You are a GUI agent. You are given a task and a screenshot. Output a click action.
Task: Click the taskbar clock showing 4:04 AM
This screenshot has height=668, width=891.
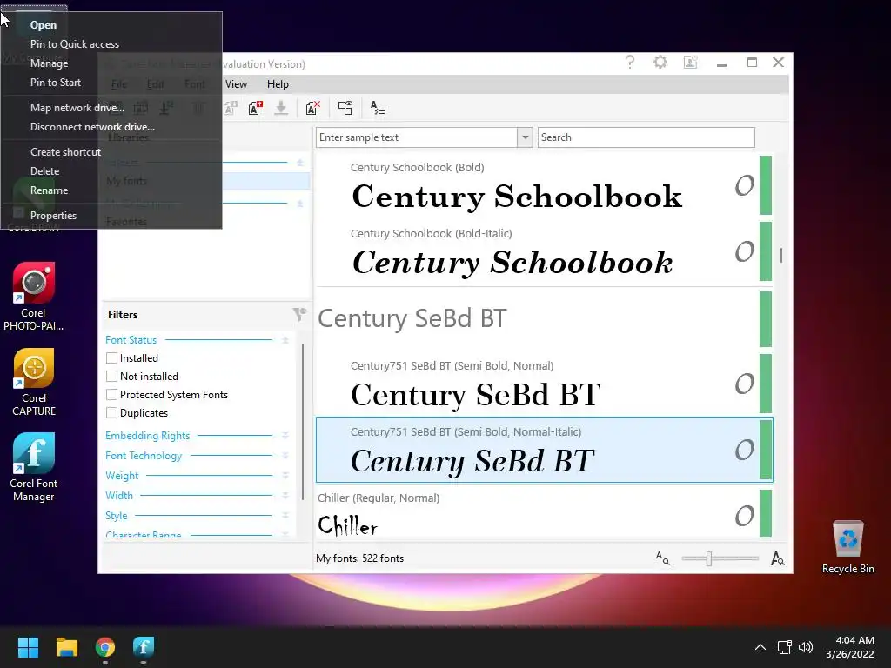pos(849,647)
